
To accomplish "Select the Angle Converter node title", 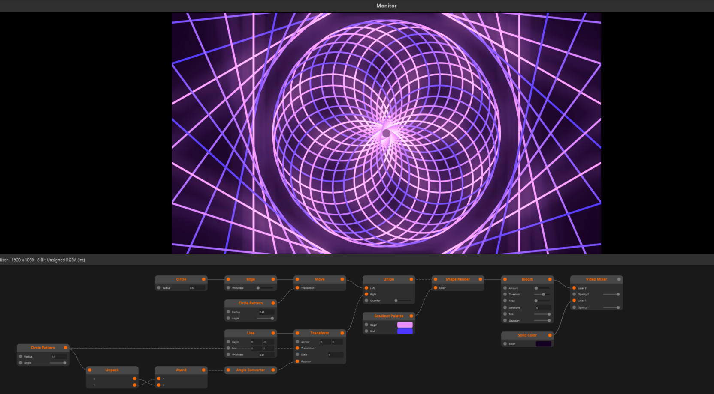I will (251, 370).
